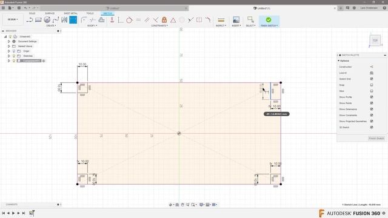Click the green Finish Sketch checkmark

coord(269,19)
